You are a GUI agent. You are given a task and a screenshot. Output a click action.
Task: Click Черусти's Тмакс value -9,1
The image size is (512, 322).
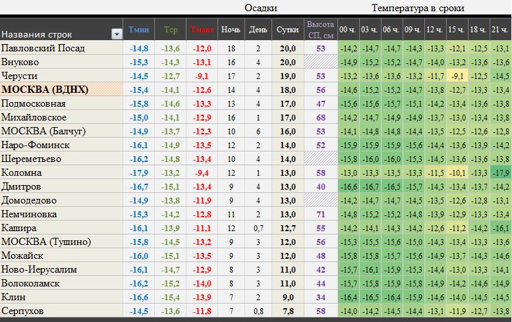click(x=202, y=76)
